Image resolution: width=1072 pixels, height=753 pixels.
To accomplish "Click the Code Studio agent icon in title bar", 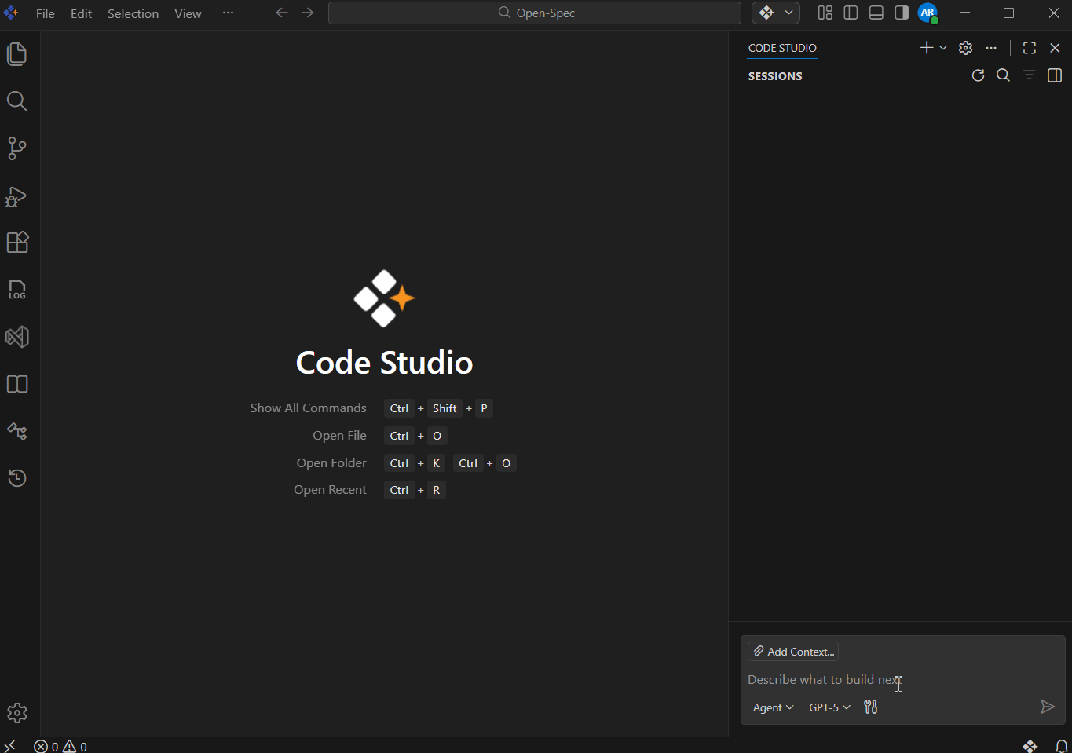I will [x=766, y=13].
